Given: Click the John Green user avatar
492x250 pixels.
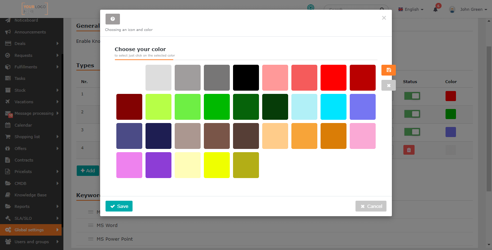Looking at the screenshot, I should (452, 10).
